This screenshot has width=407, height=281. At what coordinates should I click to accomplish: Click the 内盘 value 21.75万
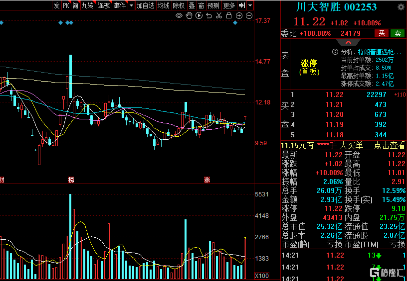(393, 218)
